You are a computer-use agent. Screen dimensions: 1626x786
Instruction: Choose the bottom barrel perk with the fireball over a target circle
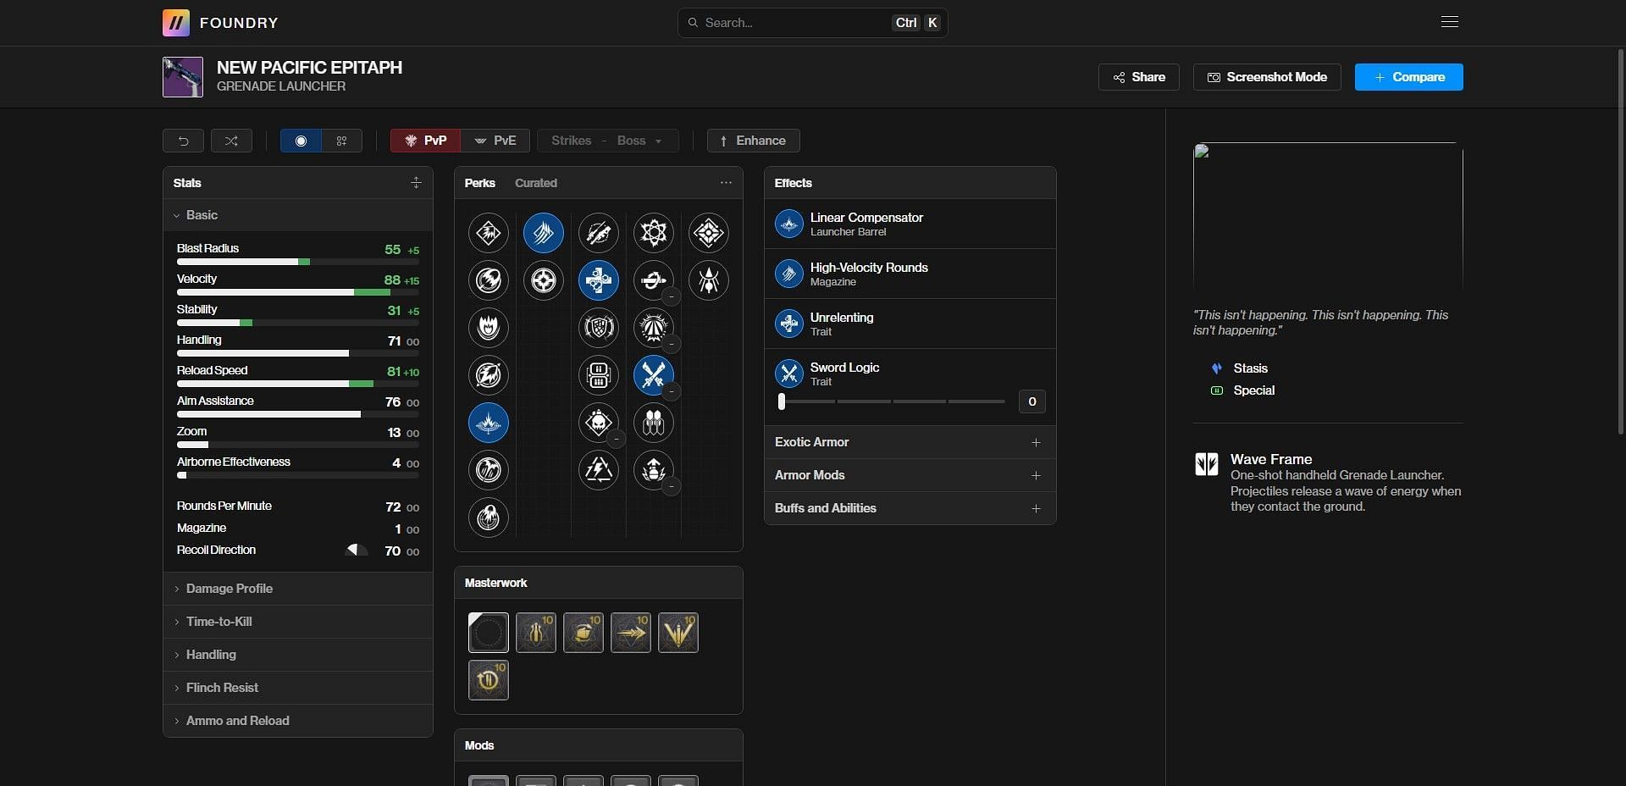click(489, 517)
